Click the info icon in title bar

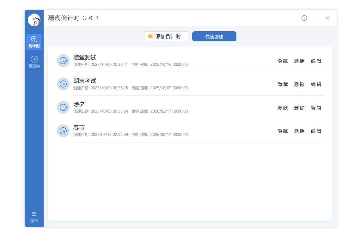tap(304, 18)
